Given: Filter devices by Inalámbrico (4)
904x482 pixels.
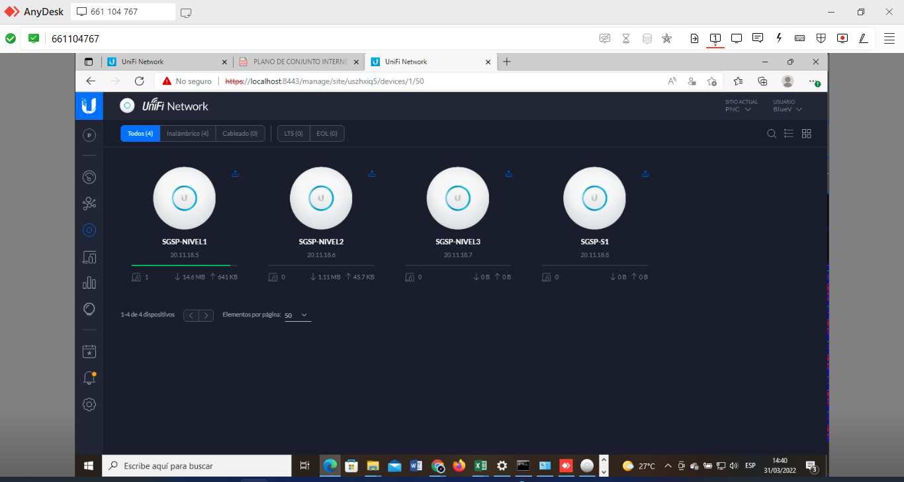Looking at the screenshot, I should pyautogui.click(x=188, y=134).
